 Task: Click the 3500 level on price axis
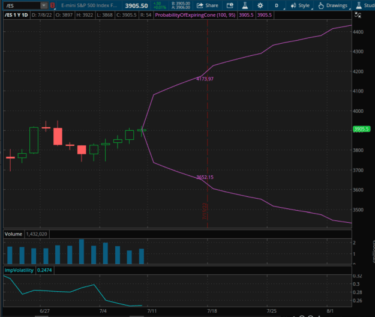358,210
